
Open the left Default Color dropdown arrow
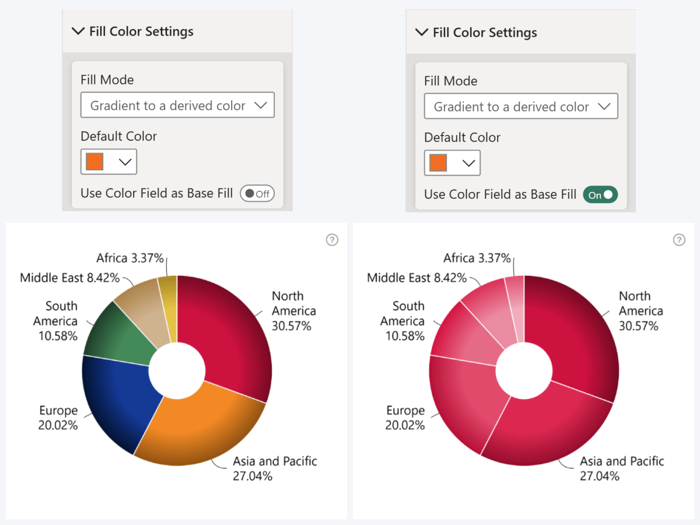pyautogui.click(x=124, y=162)
